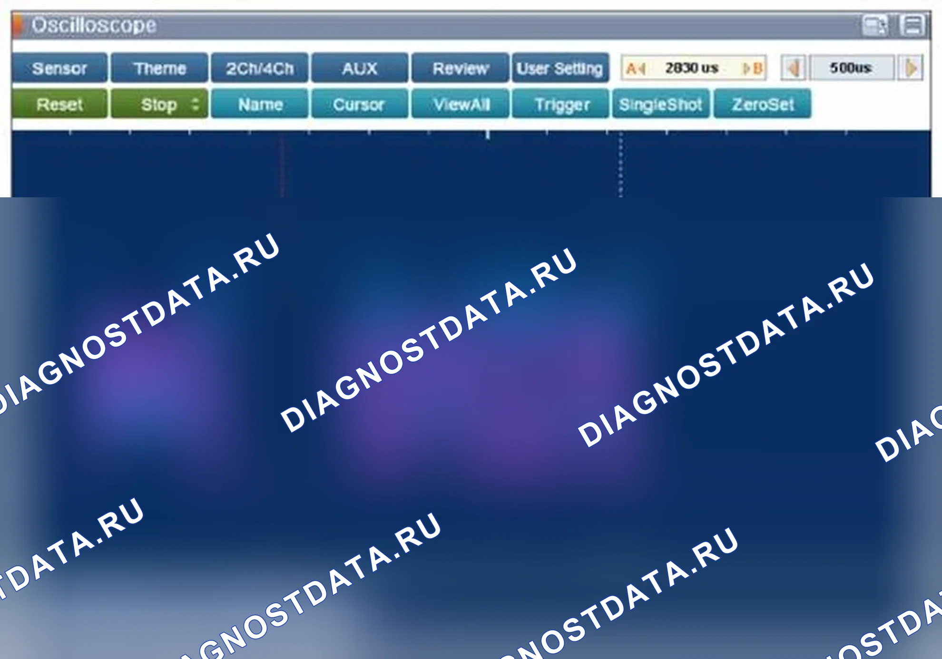The height and width of the screenshot is (659, 942).
Task: Toggle the Stop run button
Action: pos(159,104)
